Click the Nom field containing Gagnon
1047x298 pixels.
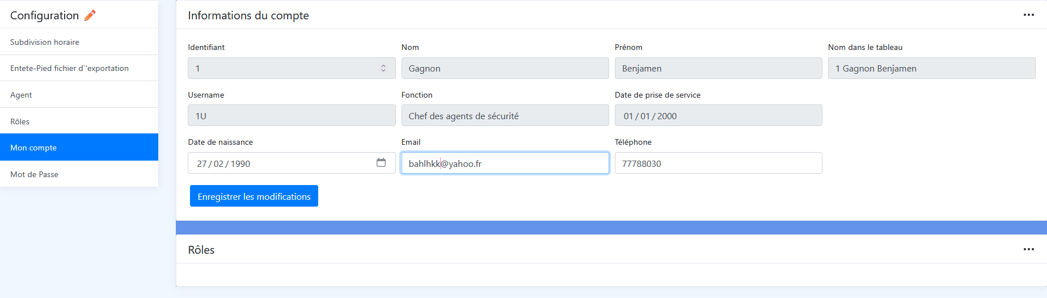coord(505,68)
